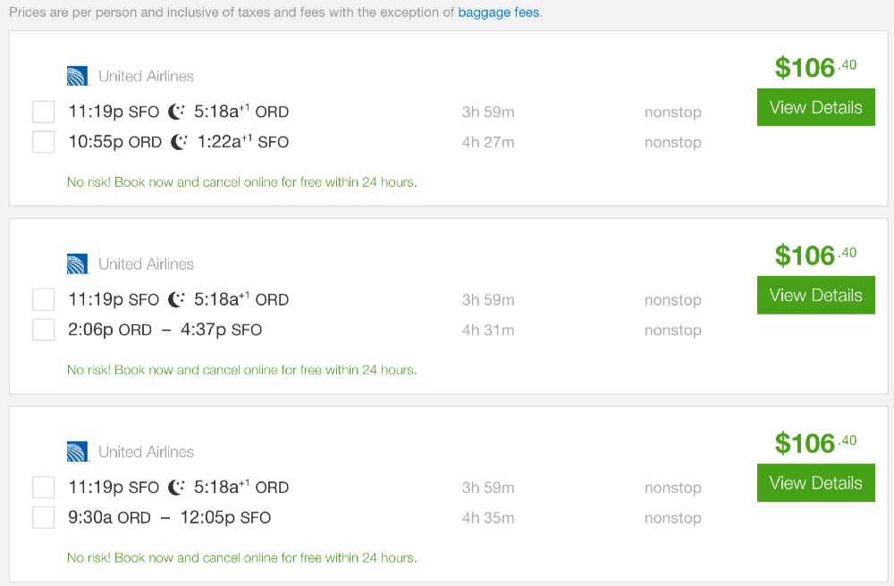Select the 11:19p SFO checkbox in the third result

[x=44, y=487]
